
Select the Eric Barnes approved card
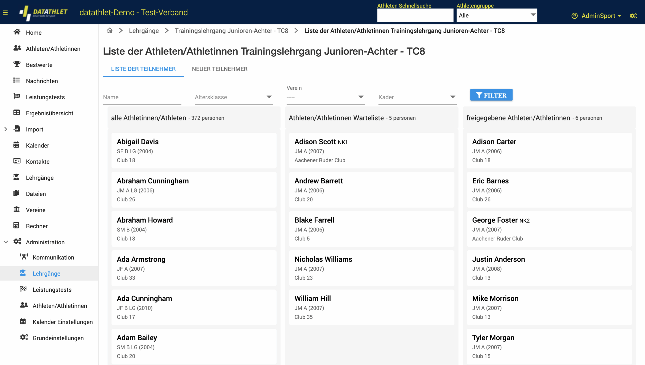(549, 190)
